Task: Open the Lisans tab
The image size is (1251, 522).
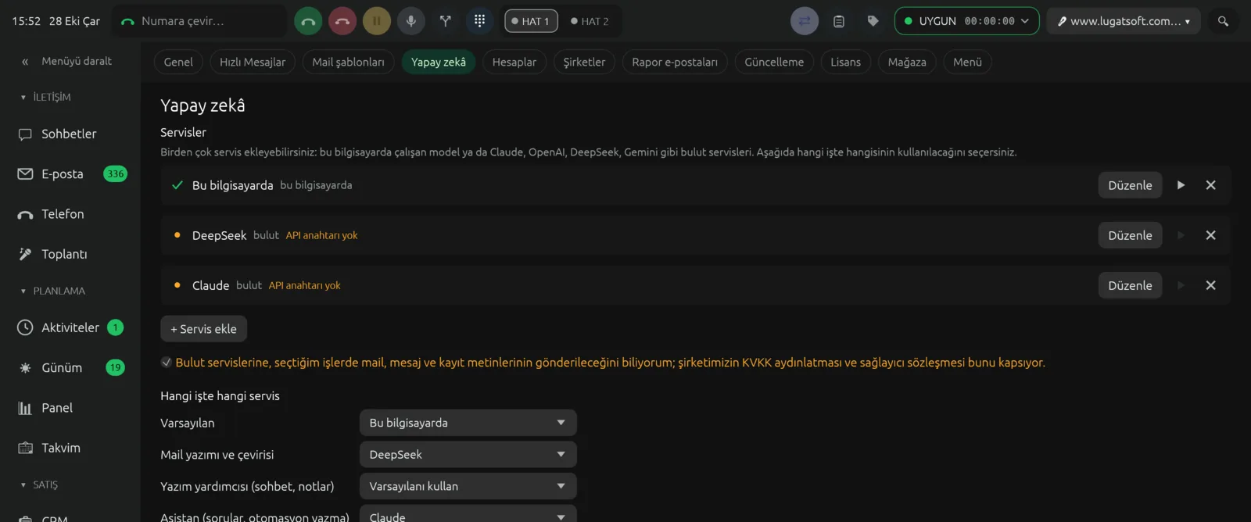Action: (845, 62)
